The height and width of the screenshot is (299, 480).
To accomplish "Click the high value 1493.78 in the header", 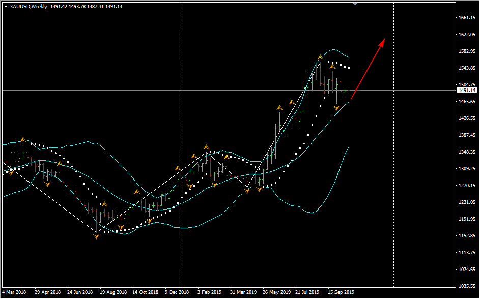I will (77, 7).
